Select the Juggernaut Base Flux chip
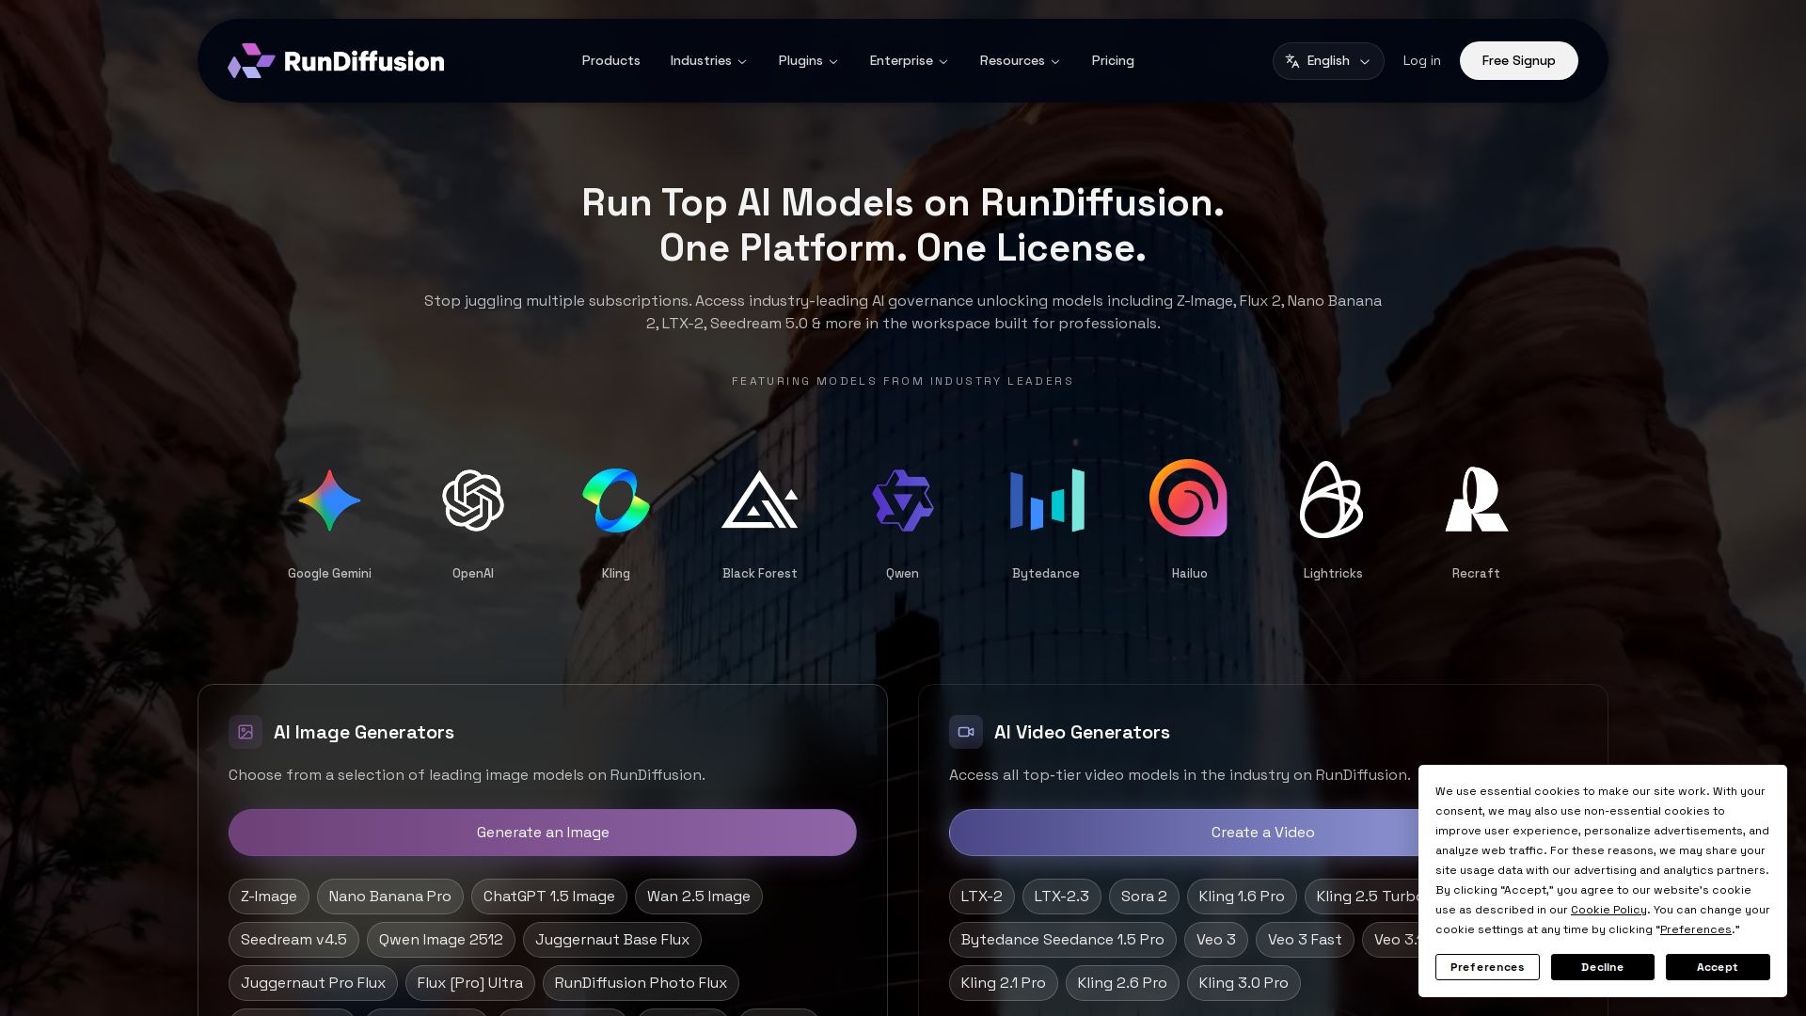Image resolution: width=1806 pixels, height=1016 pixels. tap(612, 940)
